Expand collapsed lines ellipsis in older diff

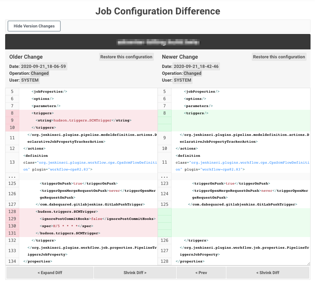(12, 177)
